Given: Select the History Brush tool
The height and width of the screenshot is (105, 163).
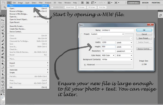Looking at the screenshot, I should coord(3,50).
